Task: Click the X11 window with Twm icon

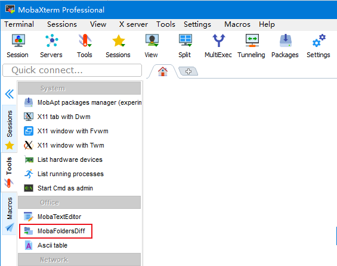Action: (29, 145)
